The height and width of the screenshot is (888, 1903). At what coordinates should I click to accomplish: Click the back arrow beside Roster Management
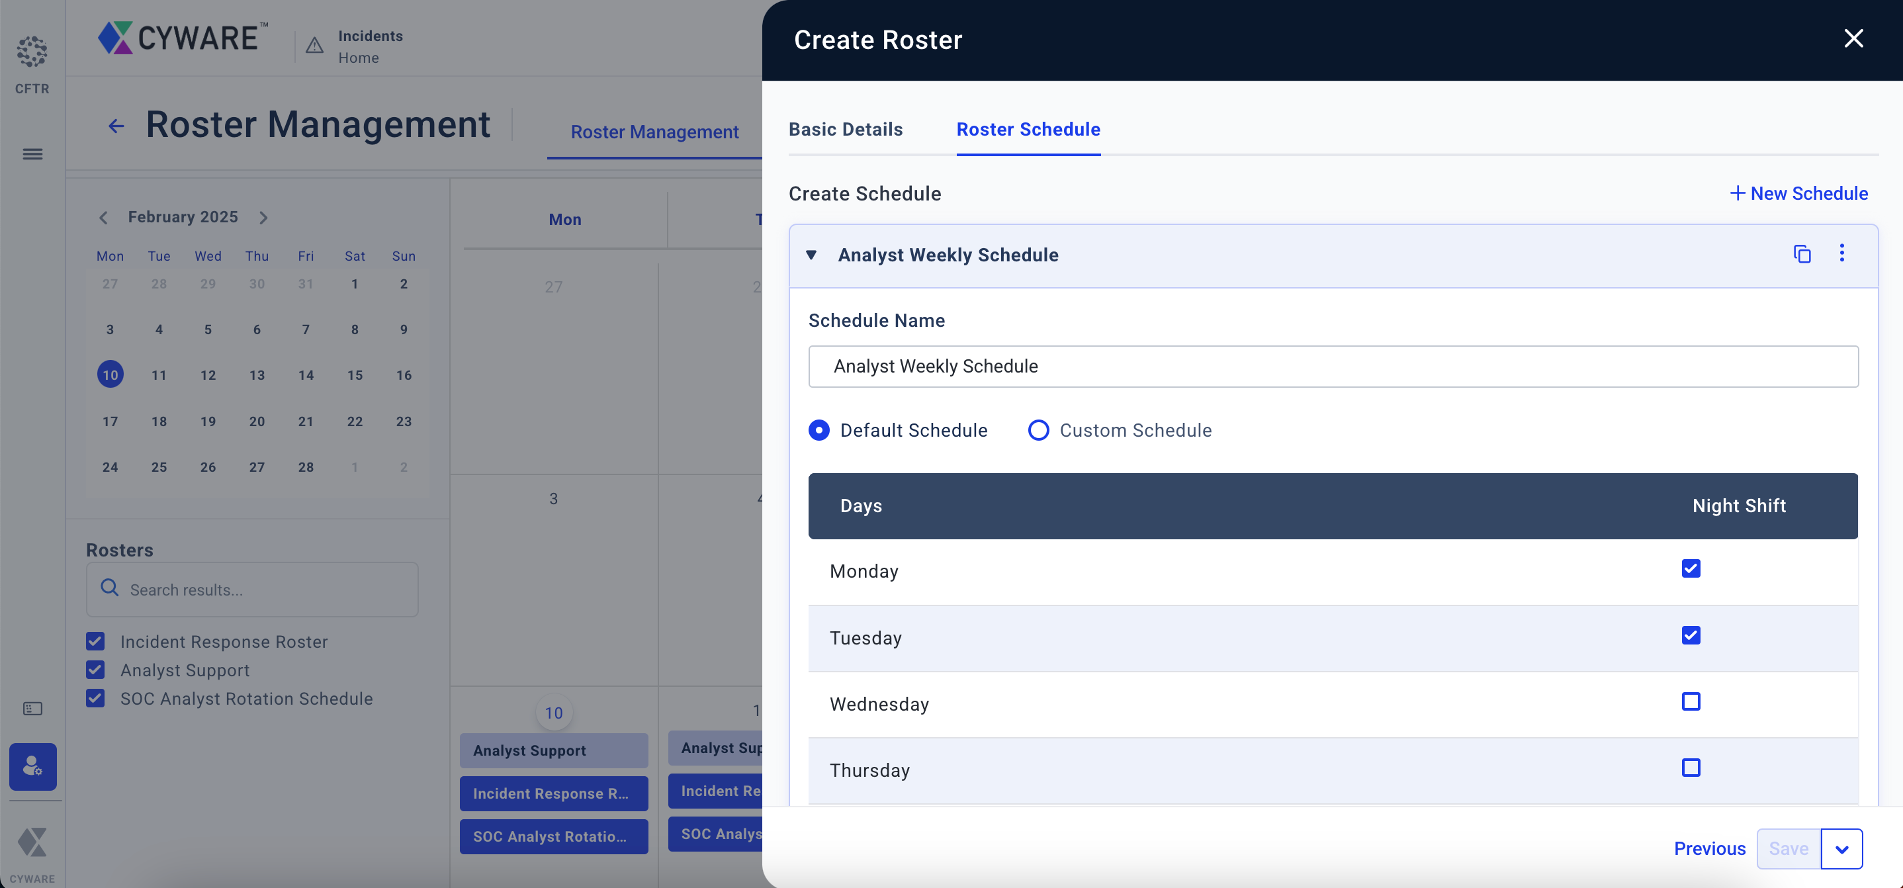(x=116, y=126)
